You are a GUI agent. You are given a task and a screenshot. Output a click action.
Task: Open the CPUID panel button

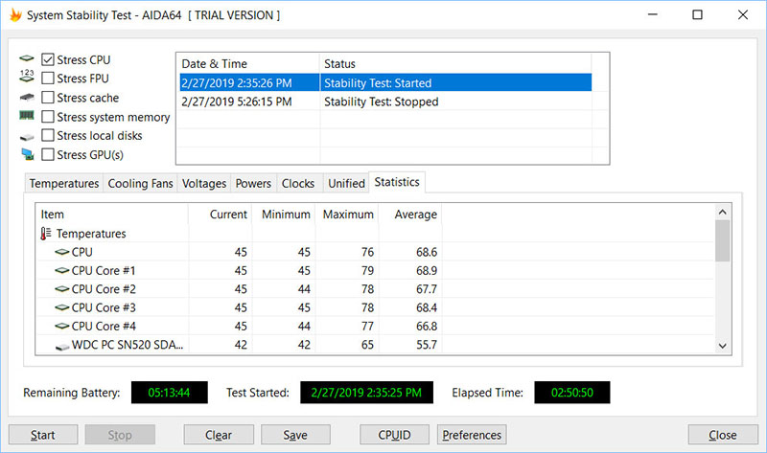pos(394,435)
